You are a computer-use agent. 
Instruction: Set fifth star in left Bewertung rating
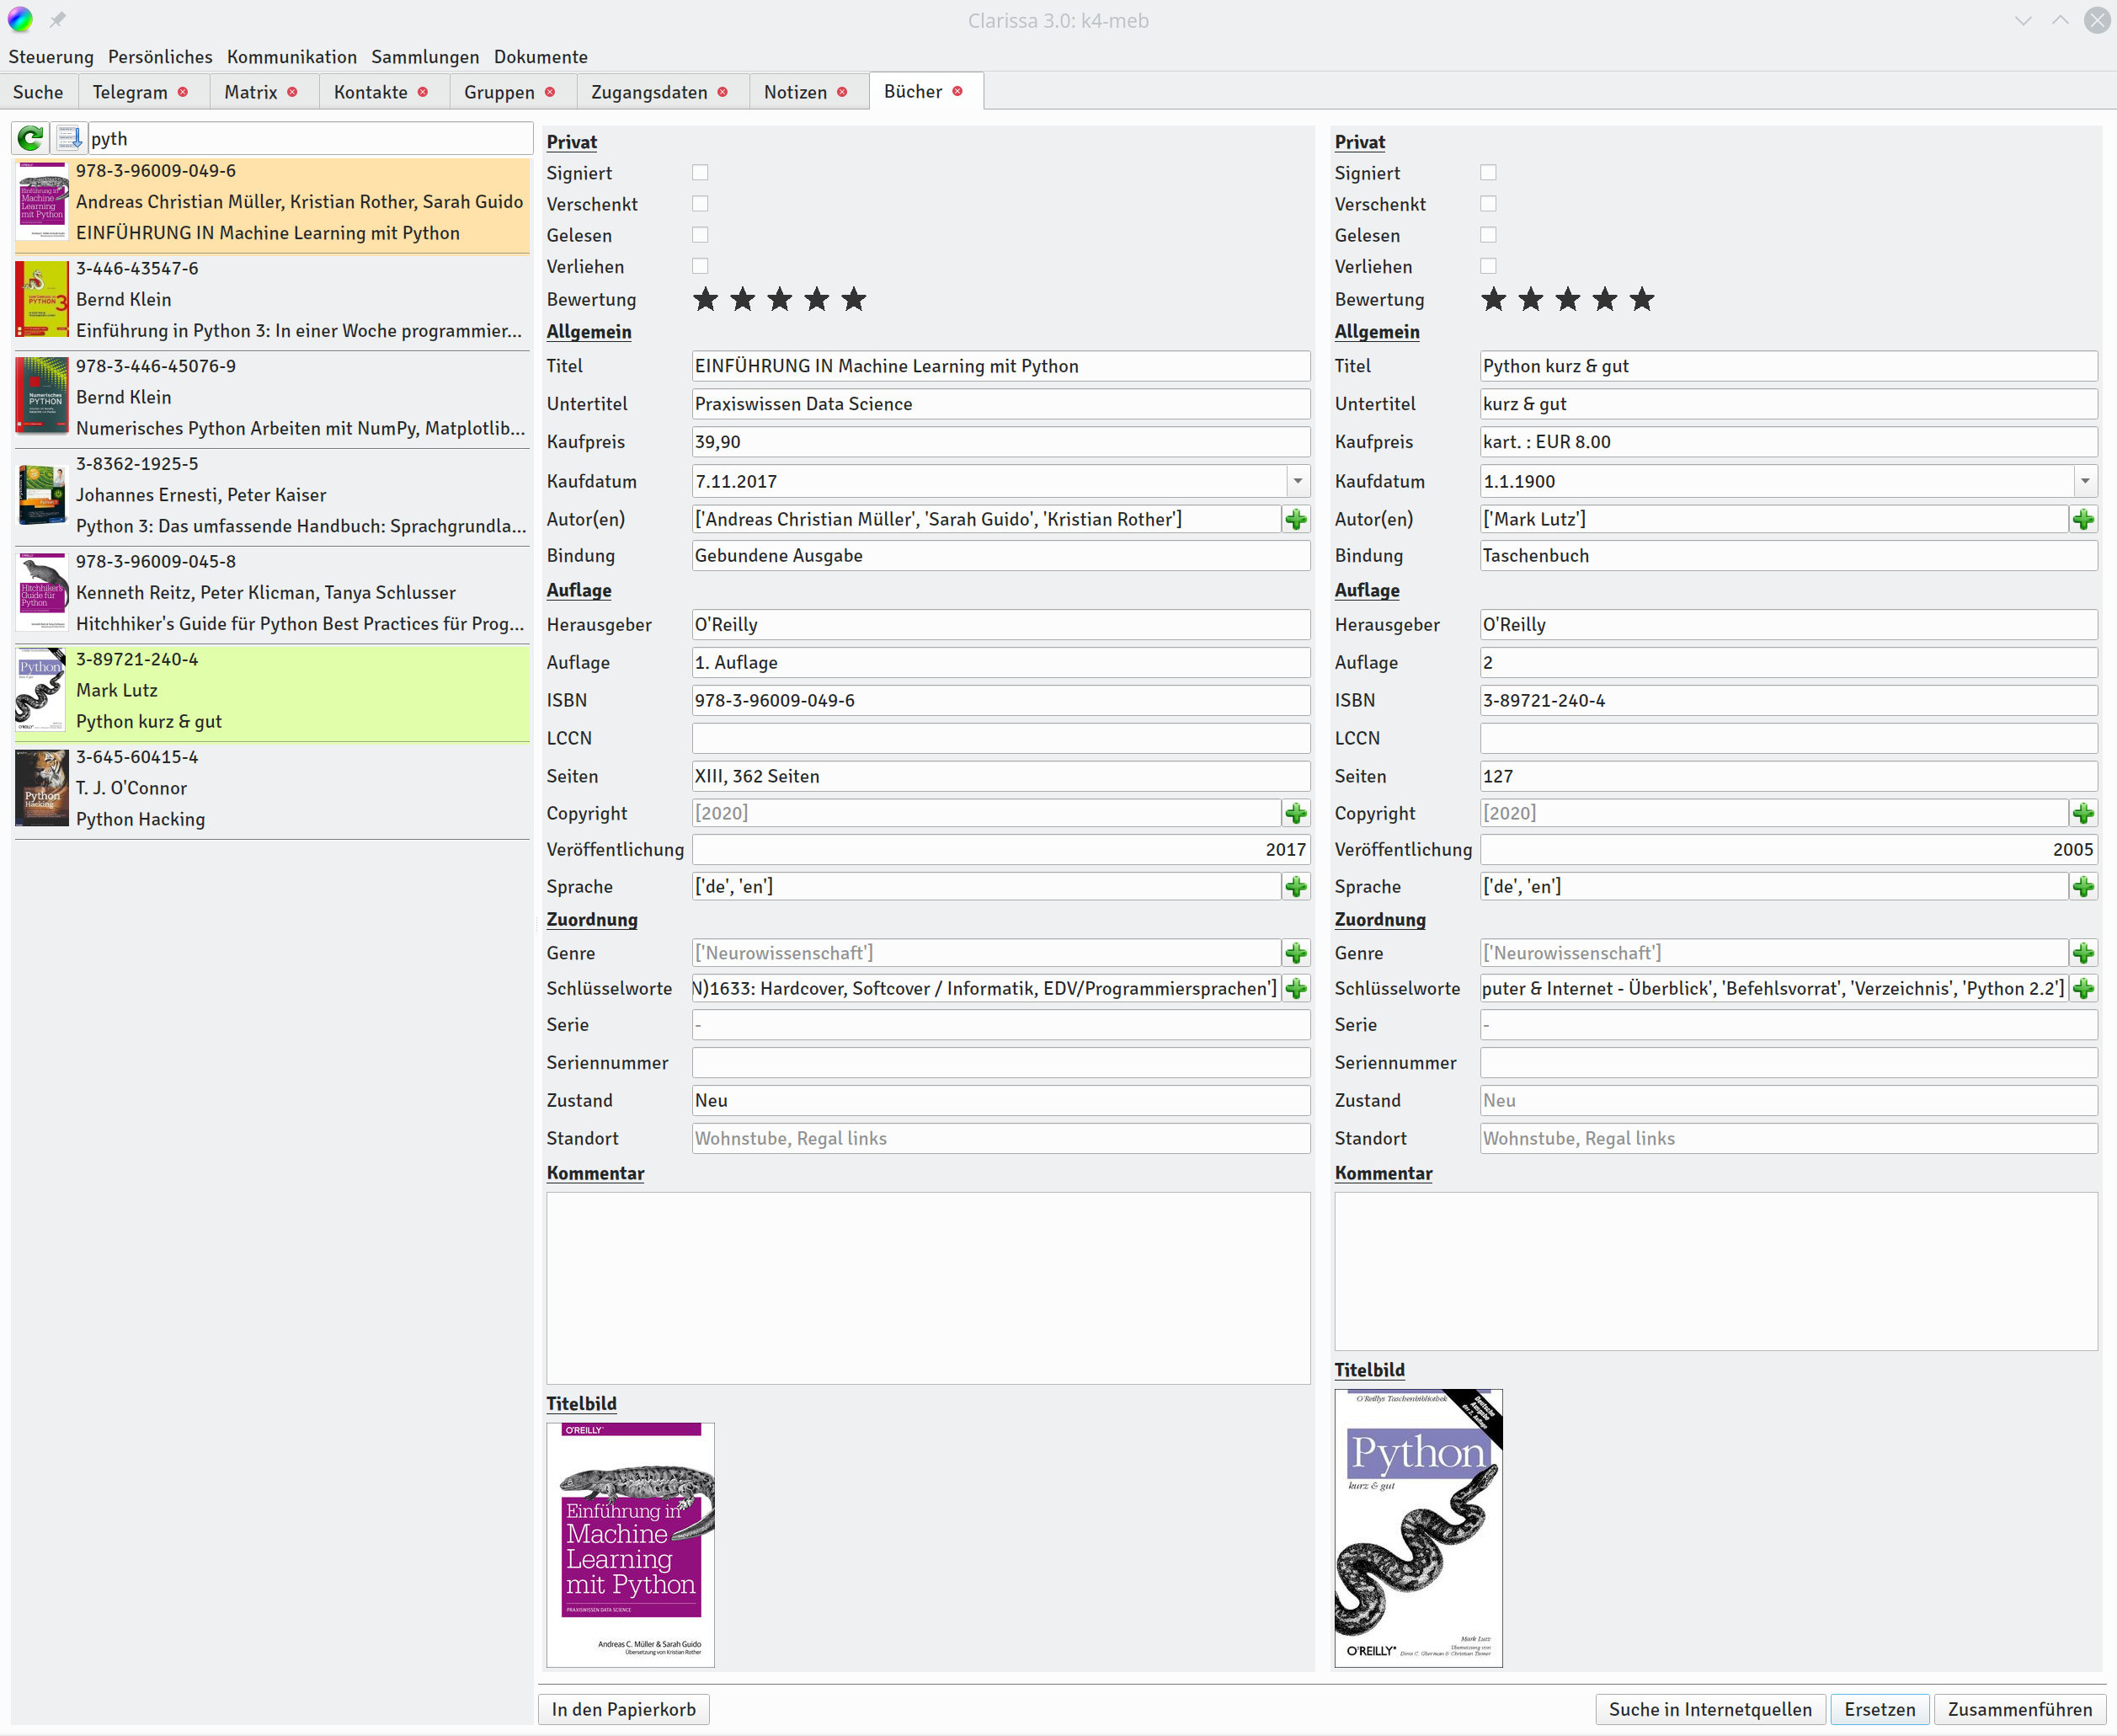[x=854, y=299]
